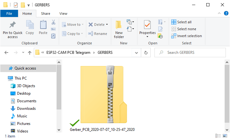The image size is (230, 140).
Task: Click the Copy path icon
Action: 53,29
